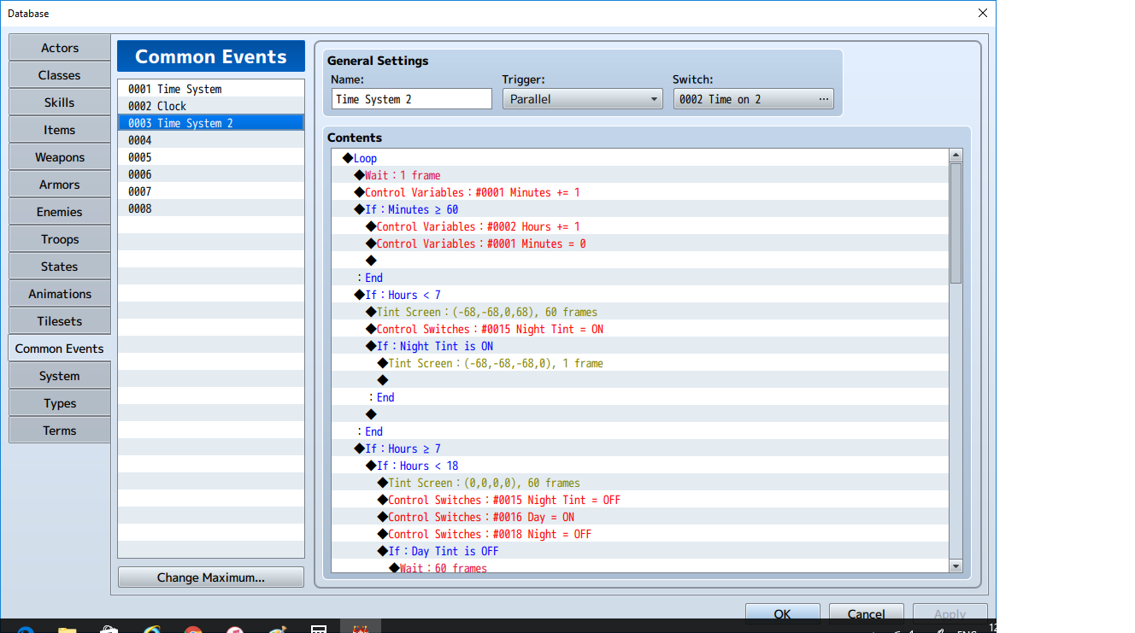This screenshot has width=1135, height=633.
Task: Open the Classes tab
Action: (60, 75)
